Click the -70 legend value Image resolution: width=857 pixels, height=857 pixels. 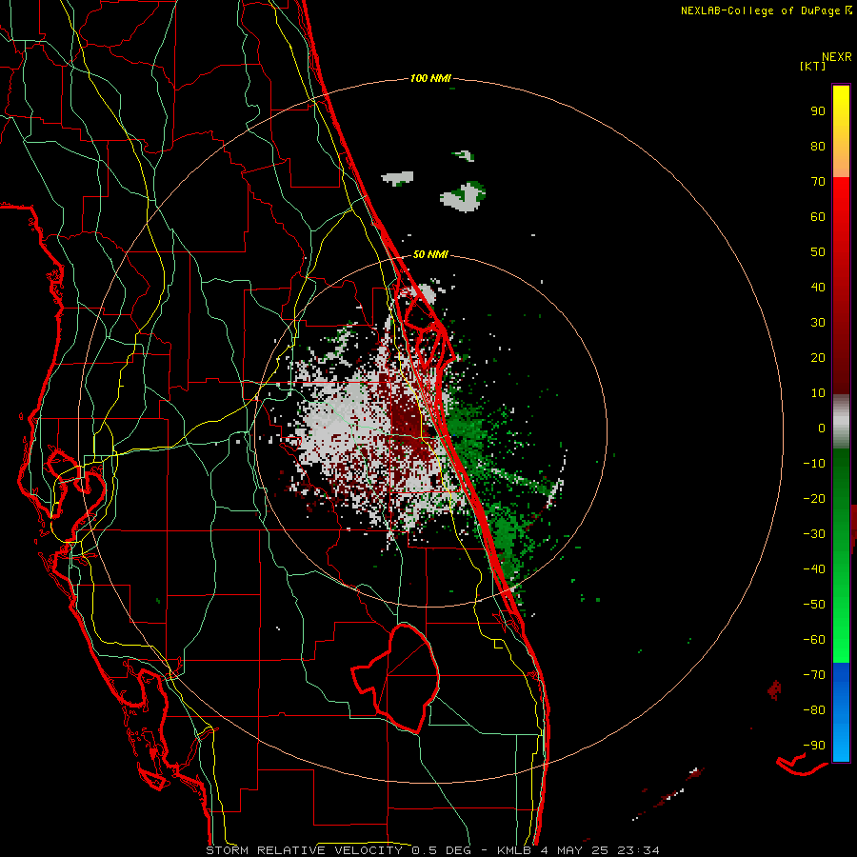point(814,675)
